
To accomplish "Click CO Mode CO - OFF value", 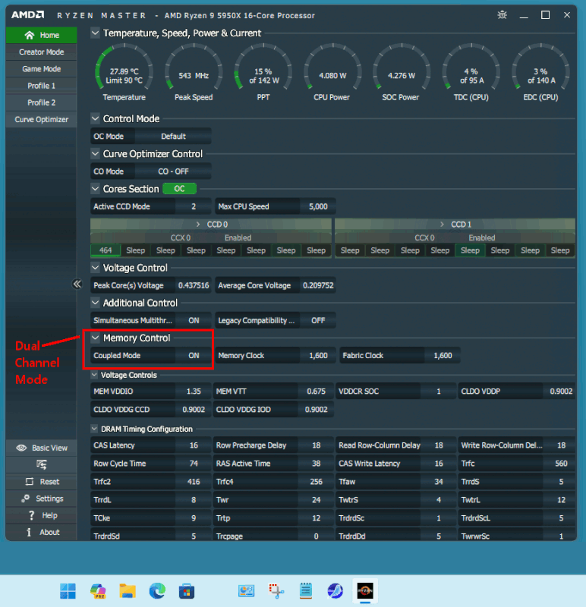I will (173, 171).
